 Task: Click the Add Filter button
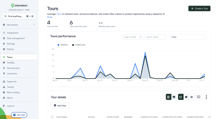point(60,106)
